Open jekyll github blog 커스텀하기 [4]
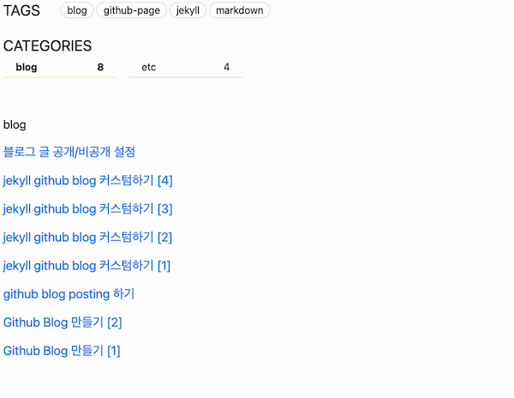The width and height of the screenshot is (514, 398). pos(88,180)
